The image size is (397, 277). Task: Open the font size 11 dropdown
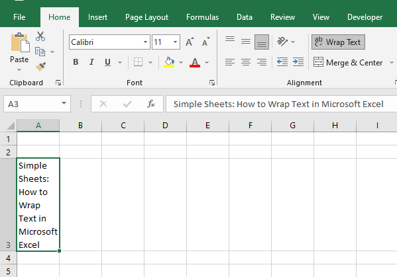tap(175, 42)
